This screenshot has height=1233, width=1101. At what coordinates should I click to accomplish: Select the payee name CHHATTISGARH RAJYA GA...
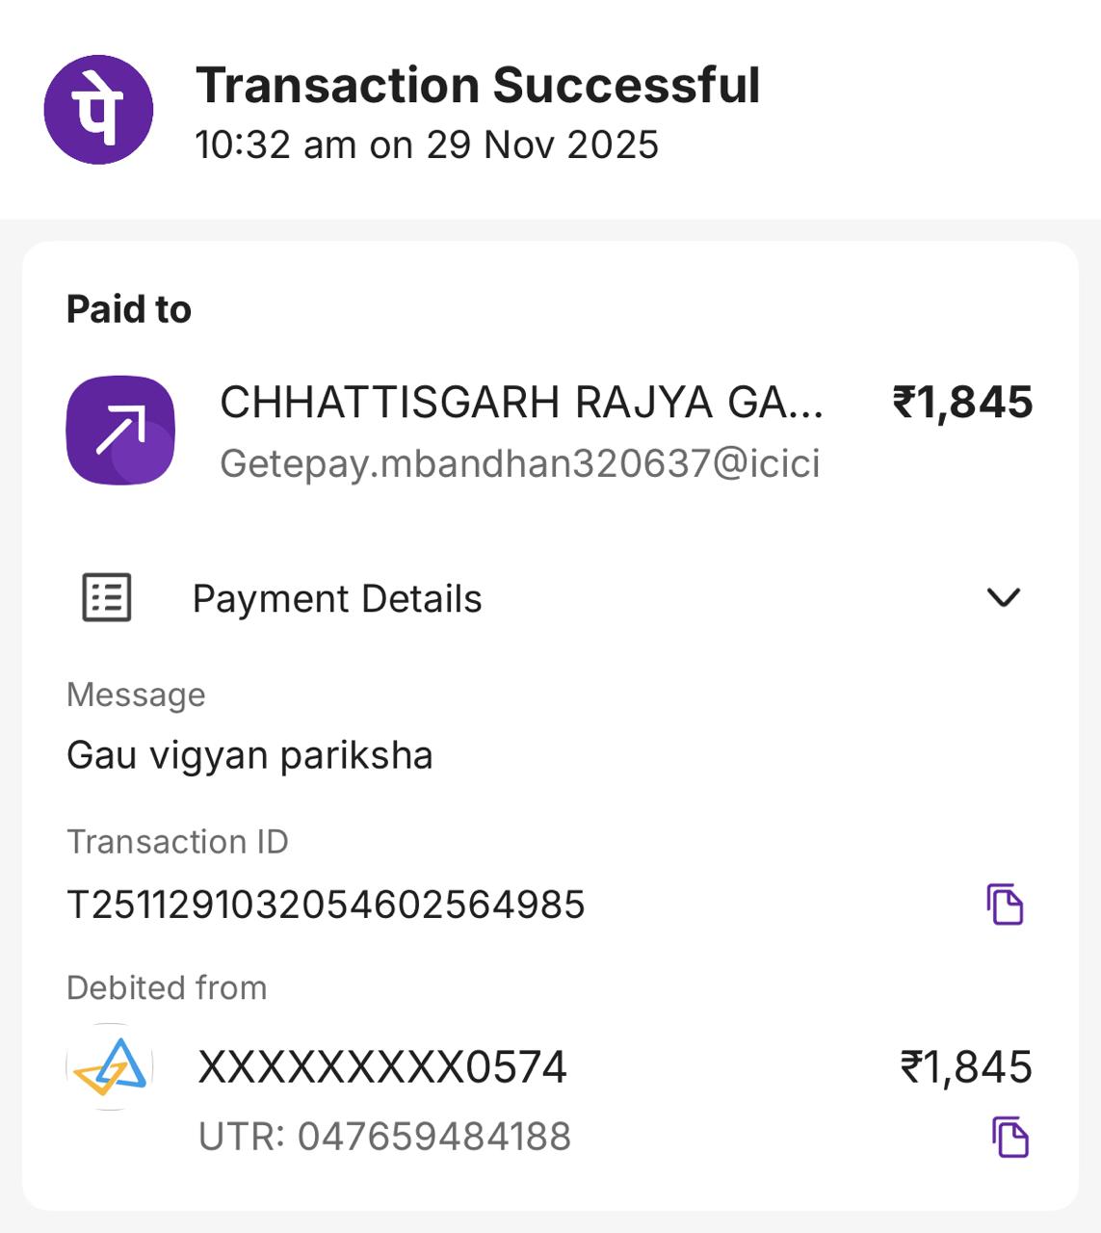pos(521,403)
